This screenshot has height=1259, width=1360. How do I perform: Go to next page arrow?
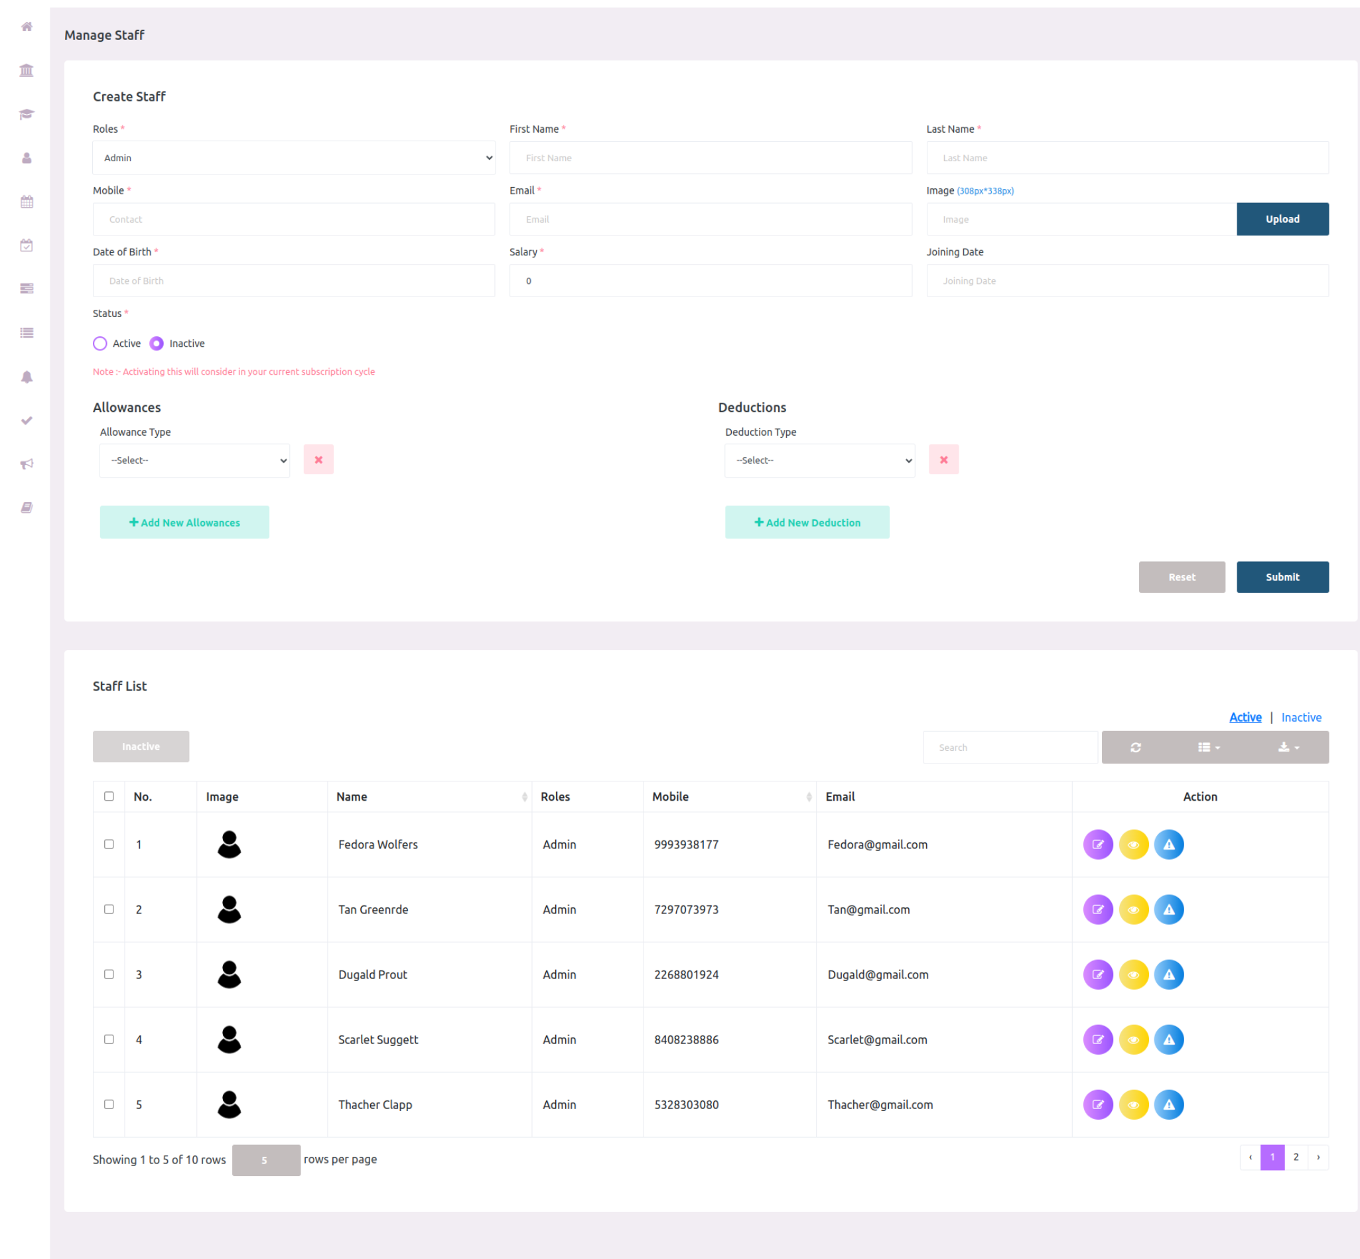pos(1318,1158)
